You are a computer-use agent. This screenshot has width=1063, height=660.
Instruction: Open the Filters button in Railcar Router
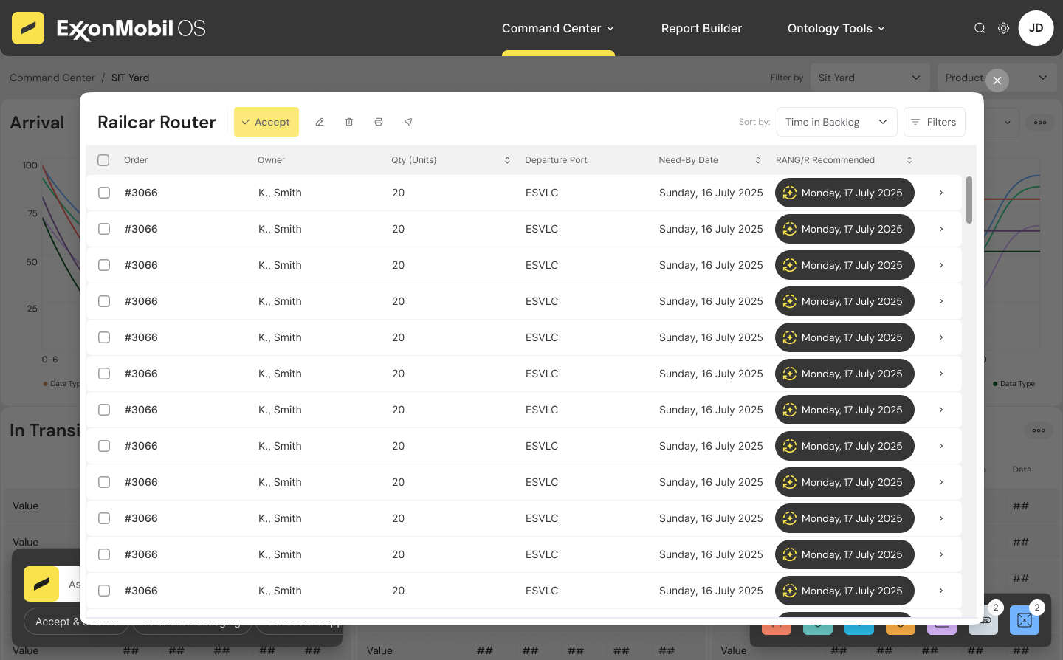935,122
